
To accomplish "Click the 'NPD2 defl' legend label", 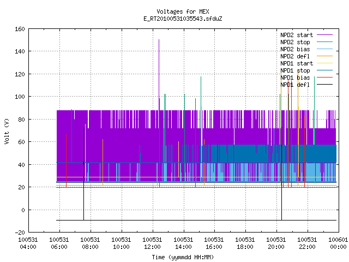I will (x=295, y=56).
